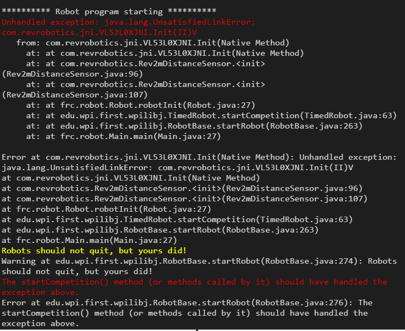Screen dimensions: 405x331
Task: Click indented 'at frc.robot.Main.main(Main.java:27)' line
Action: click(x=124, y=136)
